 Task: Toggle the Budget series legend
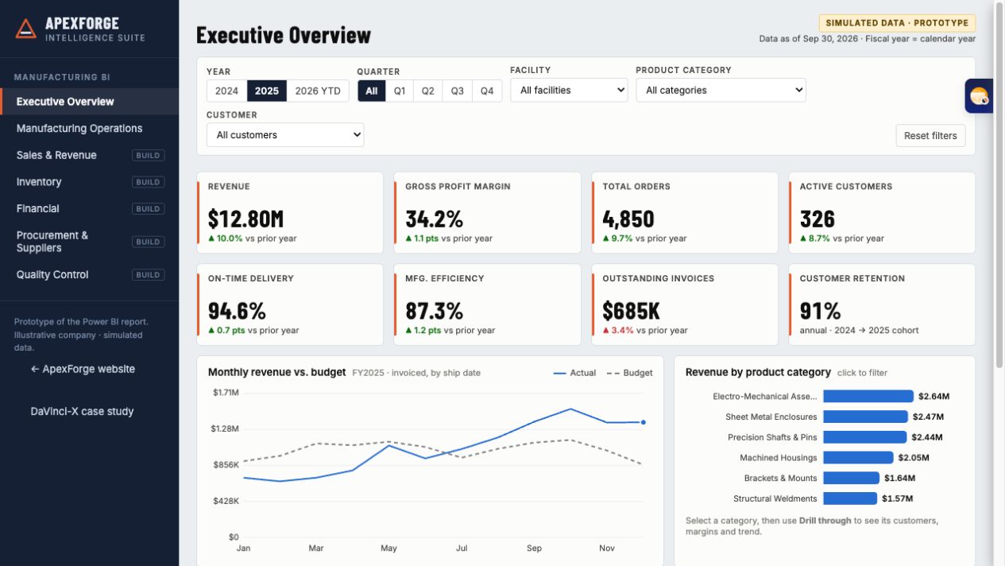tap(629, 373)
